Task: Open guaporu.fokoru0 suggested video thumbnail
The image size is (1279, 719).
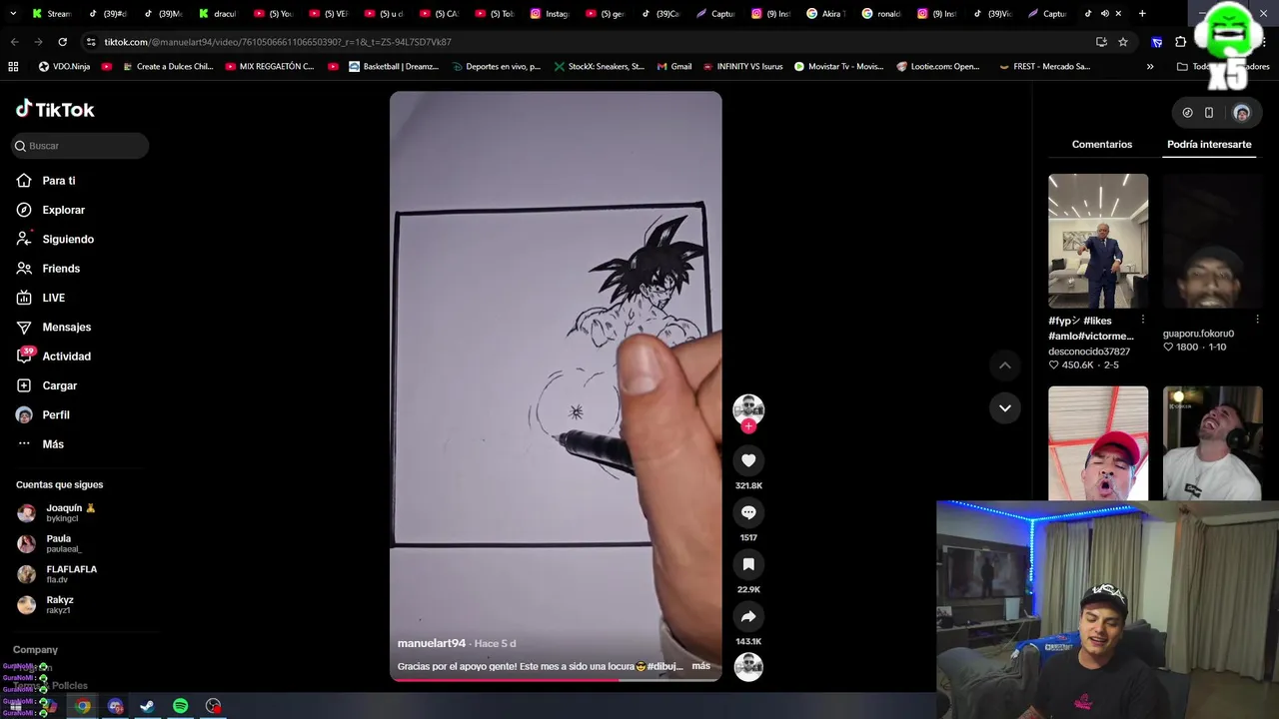Action: pyautogui.click(x=1213, y=241)
